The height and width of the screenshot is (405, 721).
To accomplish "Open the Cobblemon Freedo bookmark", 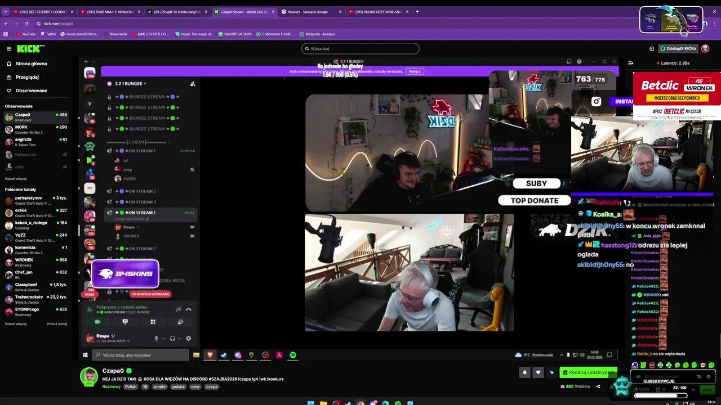I will [x=275, y=34].
